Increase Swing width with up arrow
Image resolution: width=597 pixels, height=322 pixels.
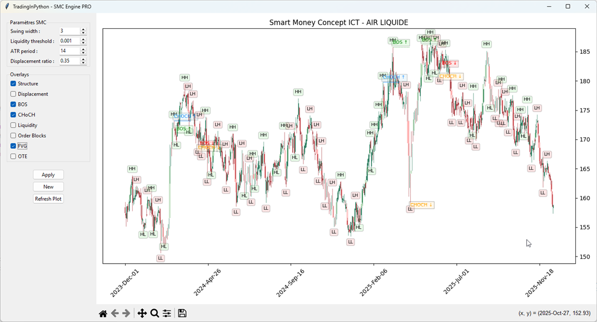(83, 29)
